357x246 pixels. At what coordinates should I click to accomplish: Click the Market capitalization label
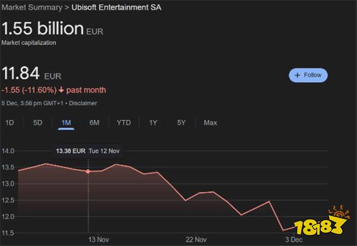(x=29, y=43)
